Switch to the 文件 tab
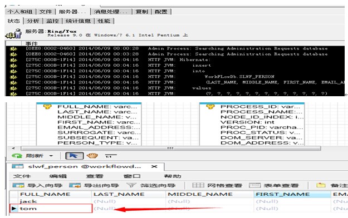This screenshot has height=218, width=348. (x=46, y=12)
